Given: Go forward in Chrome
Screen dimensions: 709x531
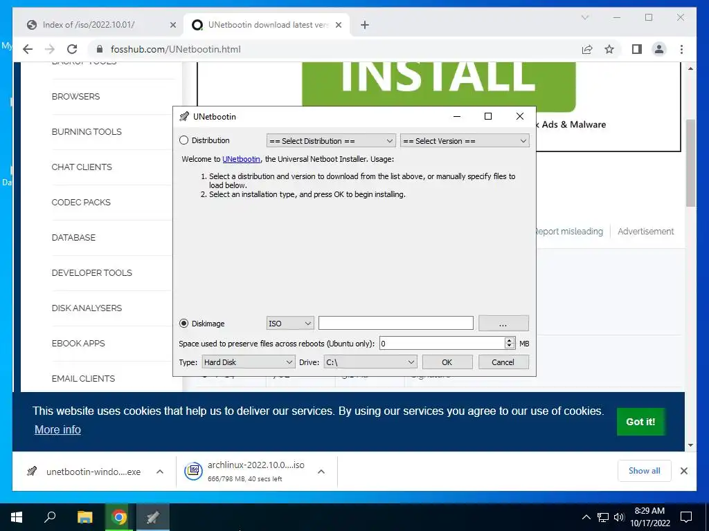Looking at the screenshot, I should point(50,49).
